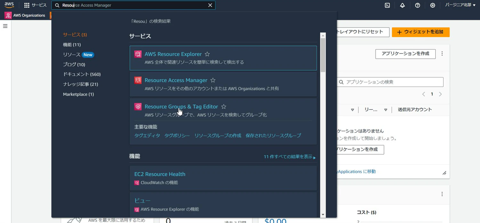The image size is (480, 223).
Task: Click the Resource Access Manager service icon
Action: 138,80
